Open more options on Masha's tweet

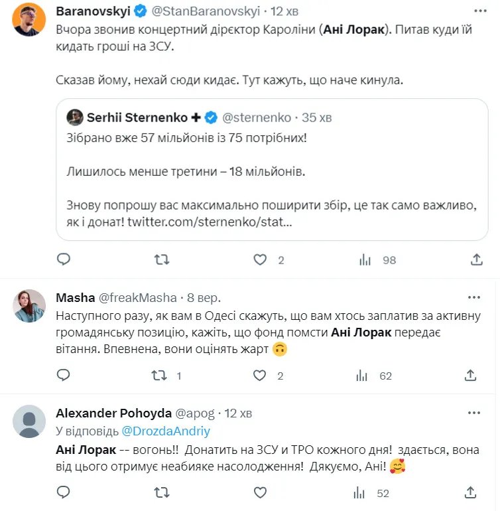click(x=473, y=297)
